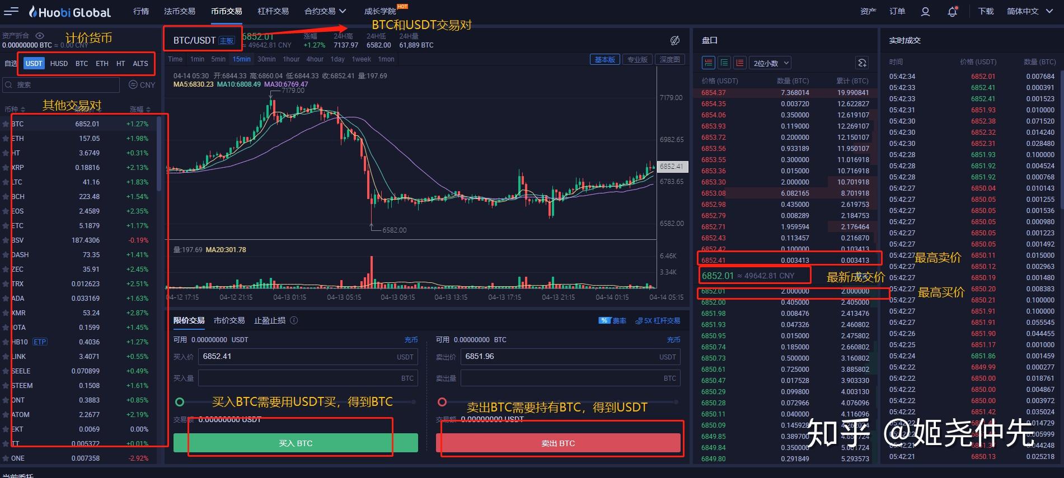Open the user account profile icon
This screenshot has height=478, width=1064.
[925, 11]
